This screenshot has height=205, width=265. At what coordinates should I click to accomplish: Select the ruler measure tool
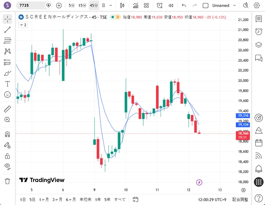(x=7, y=109)
